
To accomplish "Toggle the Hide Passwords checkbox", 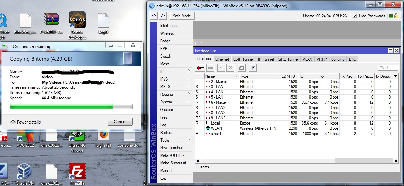I will coord(355,16).
